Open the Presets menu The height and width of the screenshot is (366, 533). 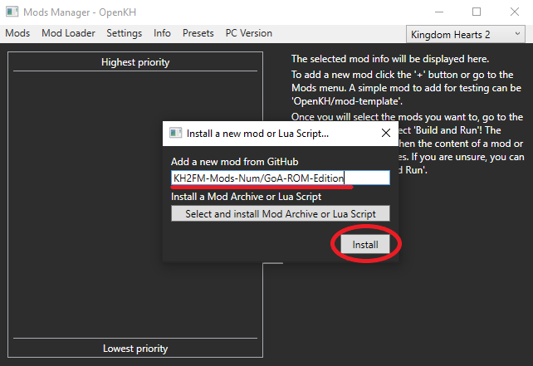point(198,33)
